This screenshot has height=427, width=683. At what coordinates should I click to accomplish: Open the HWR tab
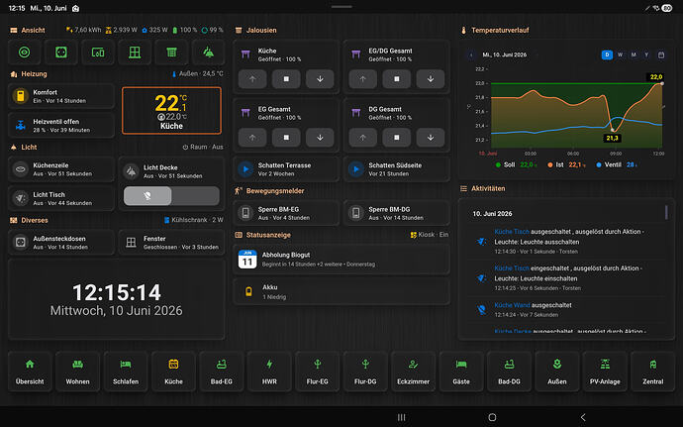(x=269, y=372)
